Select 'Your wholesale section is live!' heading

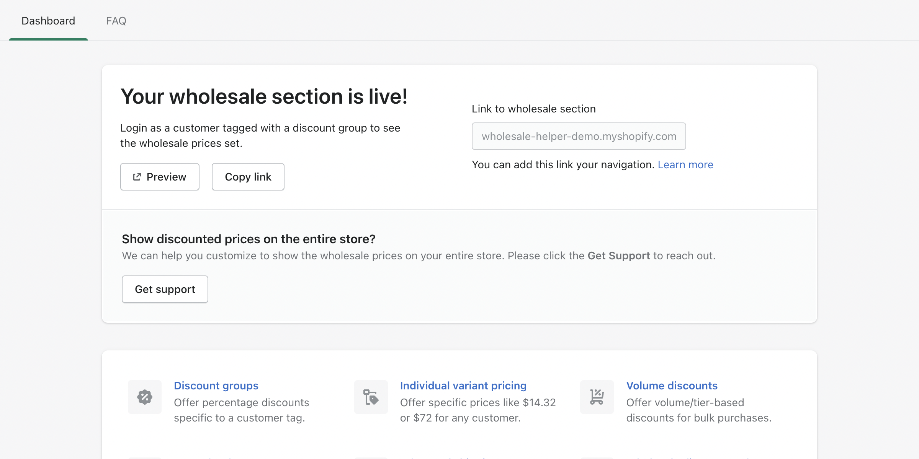click(264, 96)
